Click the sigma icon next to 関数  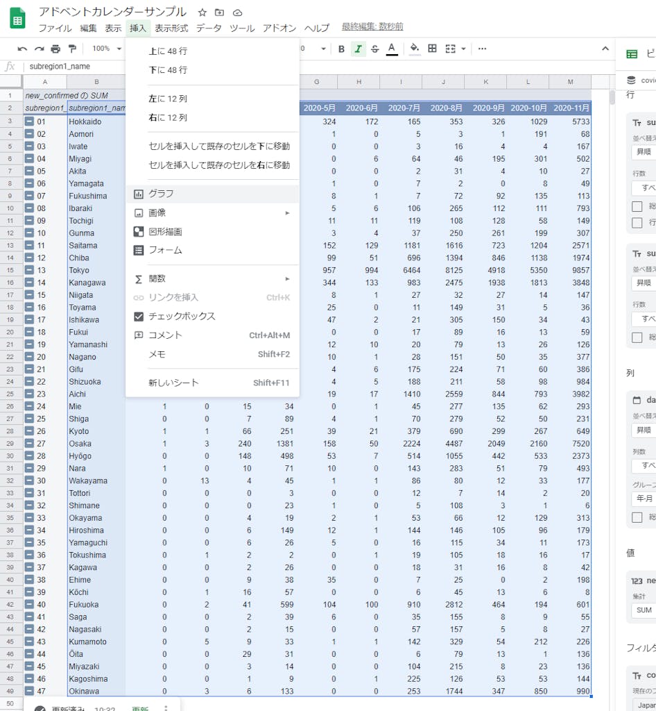point(139,279)
